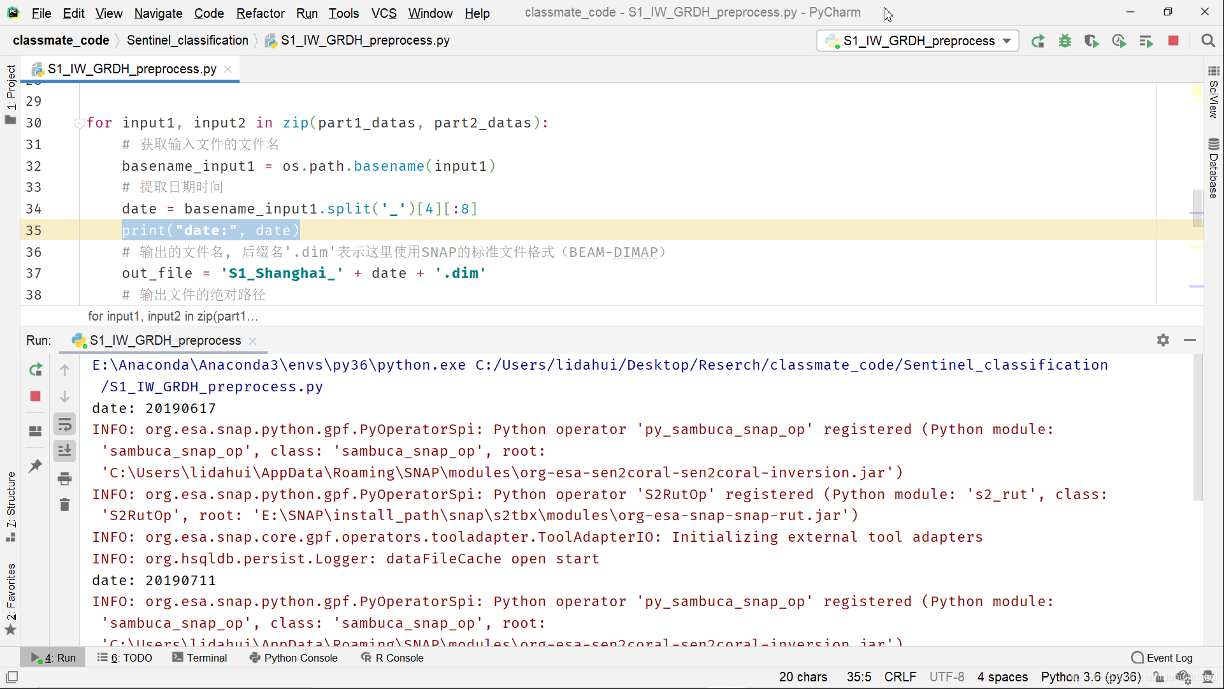Screen dimensions: 1224x689
Task: Click line number 35 in the gutter
Action: (34, 230)
